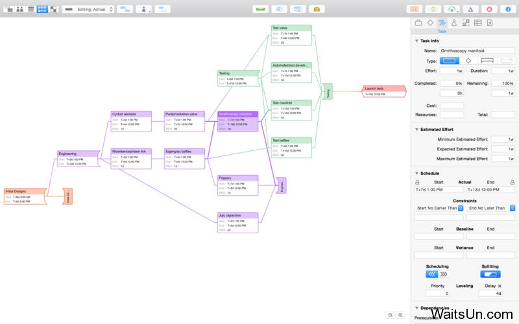Click the red circle violations icon
The width and height of the screenshot is (519, 324).
[489, 9]
